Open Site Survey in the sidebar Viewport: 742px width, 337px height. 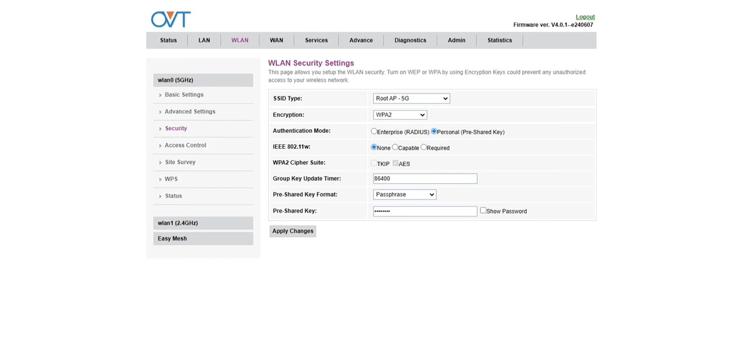pyautogui.click(x=180, y=162)
